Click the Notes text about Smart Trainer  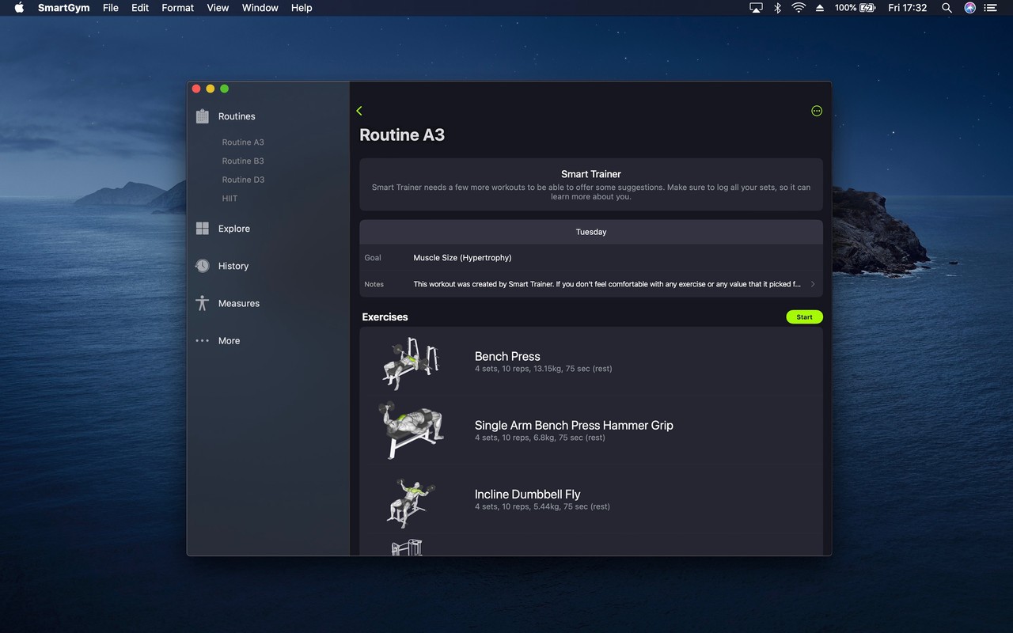(x=607, y=284)
